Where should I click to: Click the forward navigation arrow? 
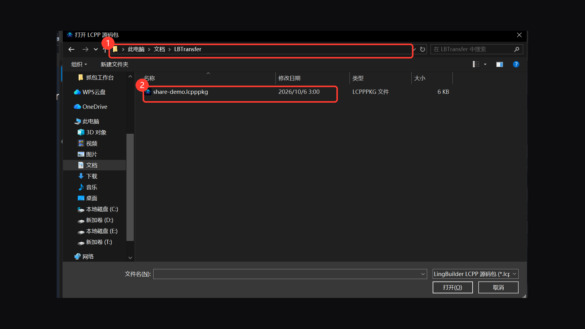pyautogui.click(x=85, y=49)
